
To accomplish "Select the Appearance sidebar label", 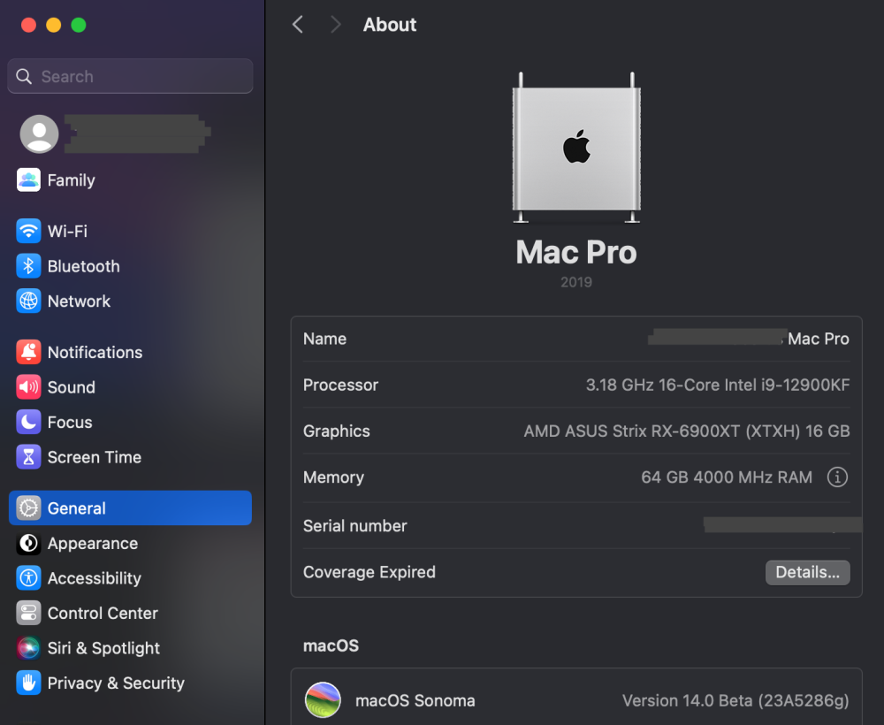I will [x=93, y=544].
